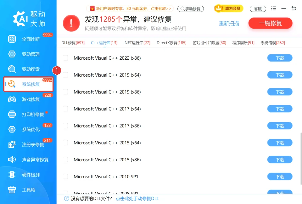Image resolution: width=302 pixels, height=204 pixels.
Task: Download Microsoft Visual C++ 2019 (x64)
Action: point(280,75)
